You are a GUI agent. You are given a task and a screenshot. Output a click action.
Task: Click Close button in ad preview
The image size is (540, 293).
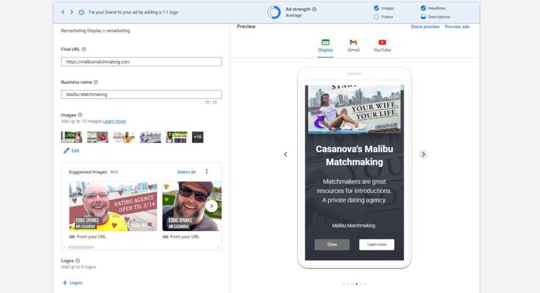[332, 245]
